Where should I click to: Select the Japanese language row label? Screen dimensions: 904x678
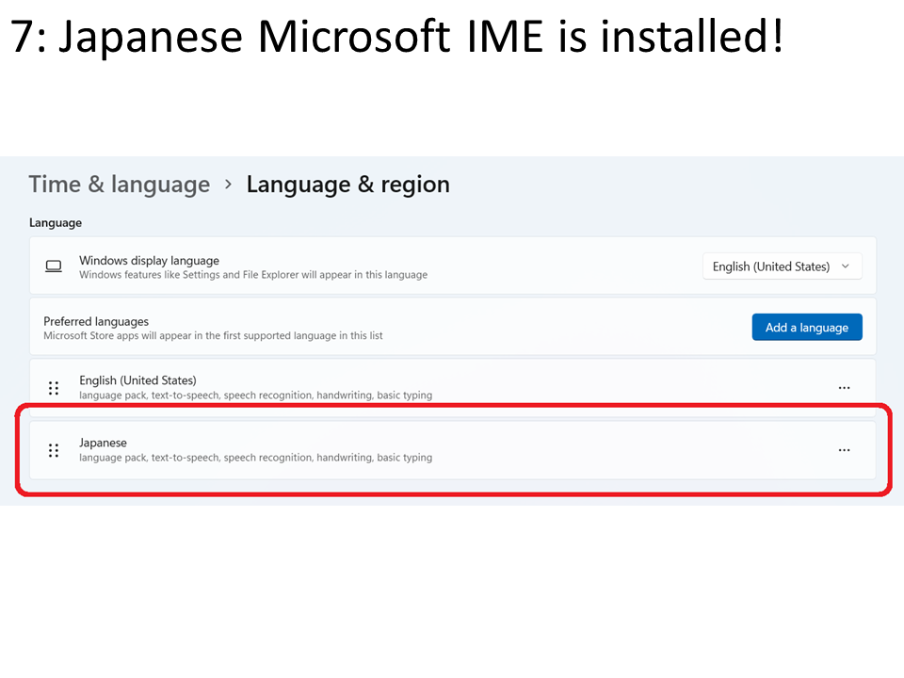[x=104, y=443]
